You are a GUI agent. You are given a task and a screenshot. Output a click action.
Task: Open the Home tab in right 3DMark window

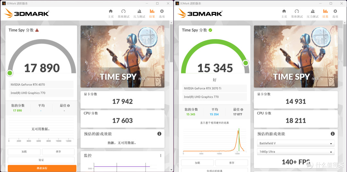(284, 14)
